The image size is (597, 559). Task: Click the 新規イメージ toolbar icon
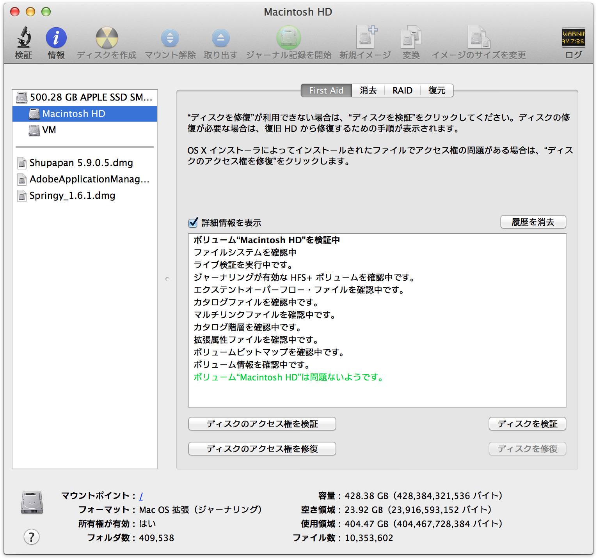(x=366, y=37)
